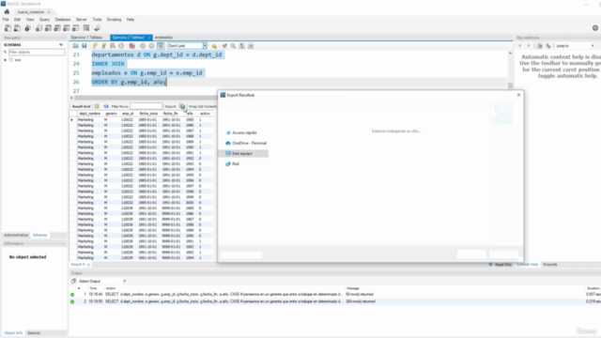
Task: Switch to the Administration navigator tab
Action: pyautogui.click(x=16, y=236)
